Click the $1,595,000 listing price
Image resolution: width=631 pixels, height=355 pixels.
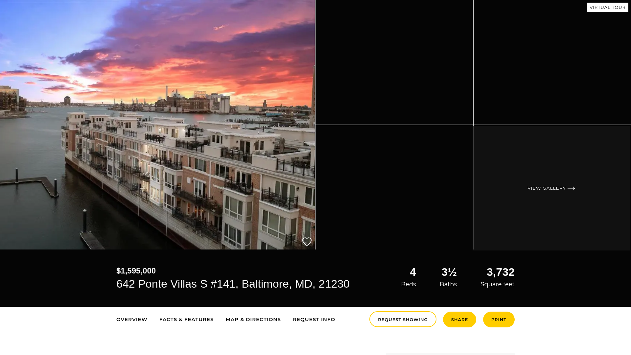(136, 271)
